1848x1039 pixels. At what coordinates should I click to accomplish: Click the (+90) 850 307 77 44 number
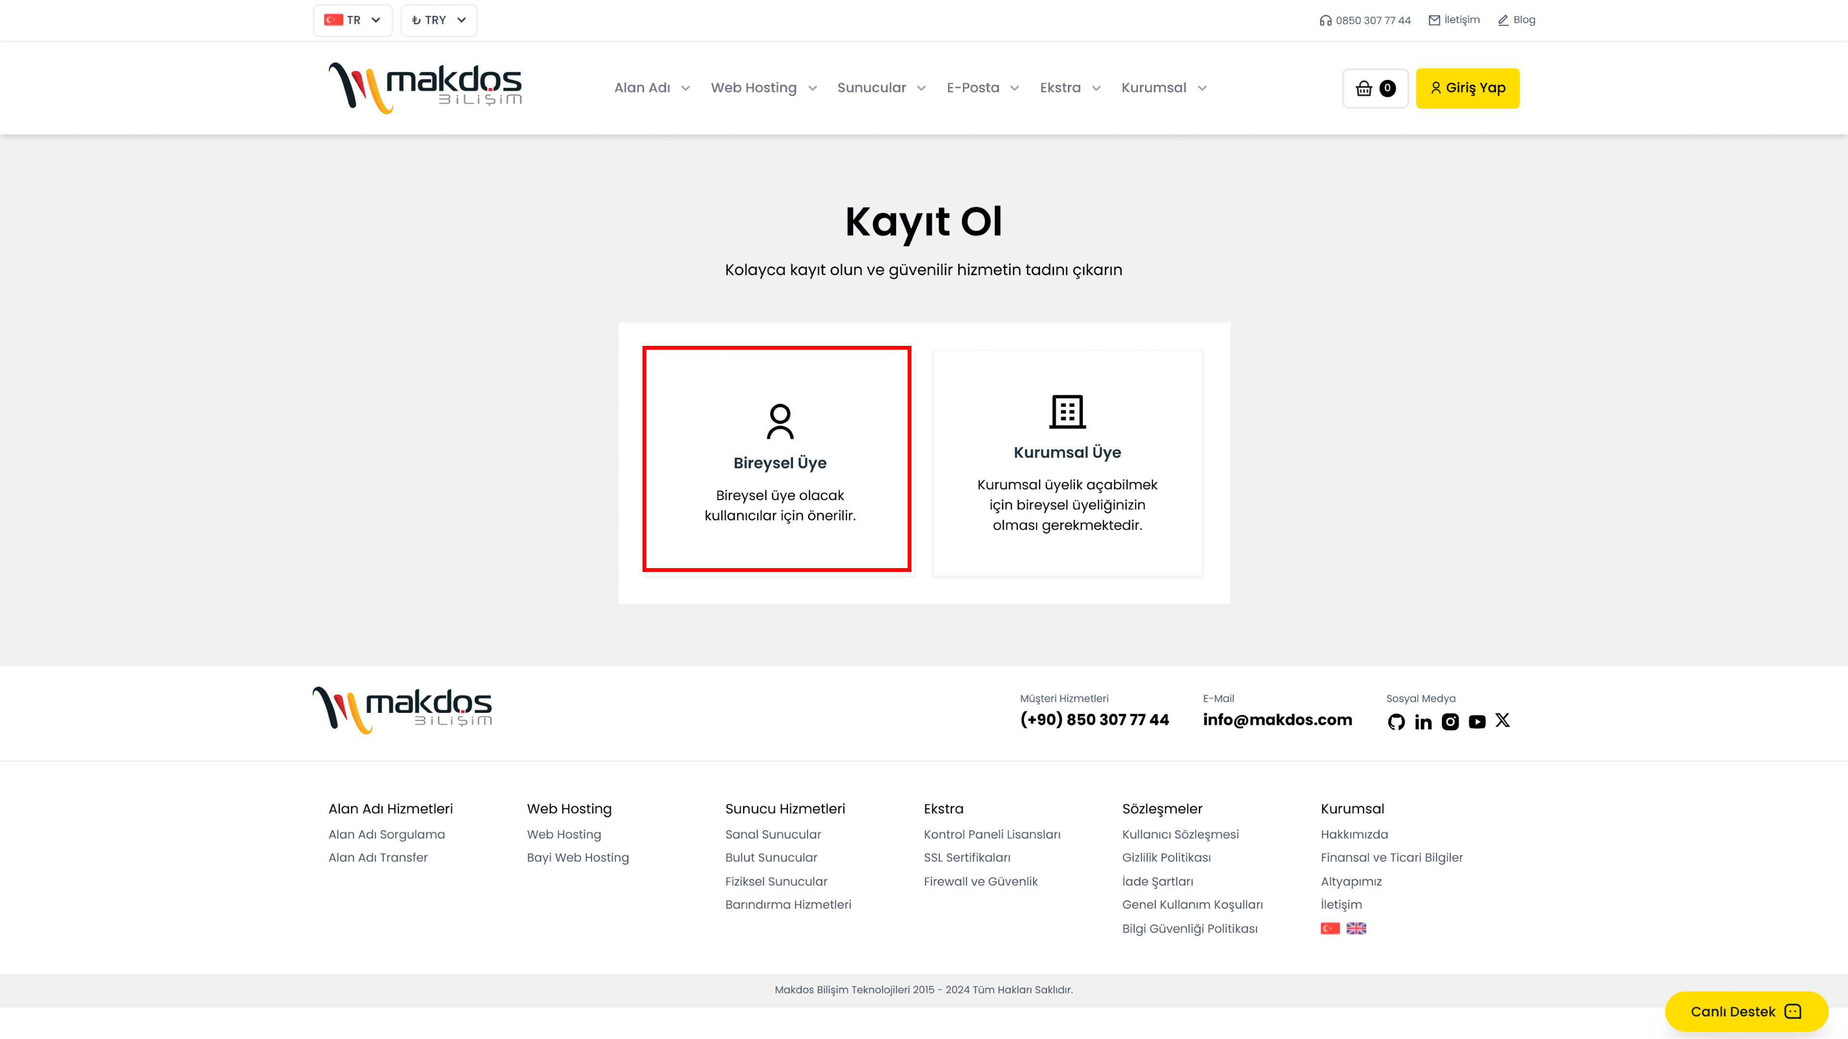click(x=1095, y=720)
